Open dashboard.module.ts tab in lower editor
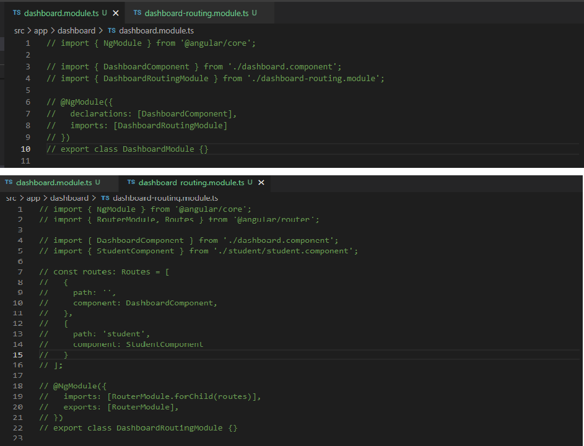 click(54, 183)
